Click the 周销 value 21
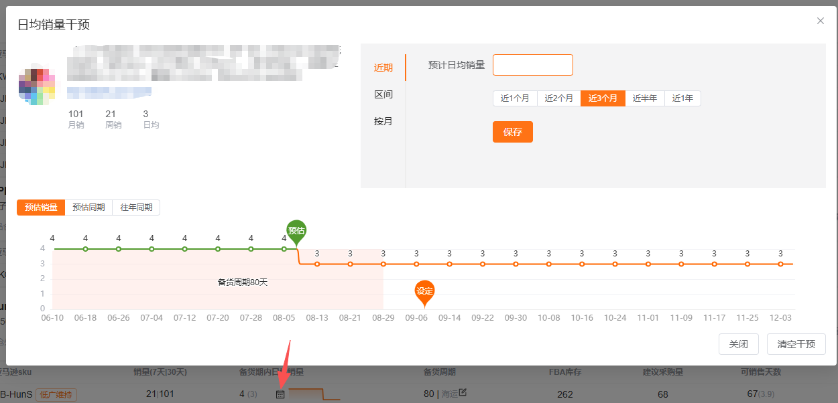838x403 pixels. (x=111, y=114)
